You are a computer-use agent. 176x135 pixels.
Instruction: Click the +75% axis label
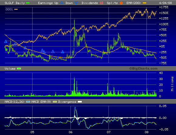163,30
